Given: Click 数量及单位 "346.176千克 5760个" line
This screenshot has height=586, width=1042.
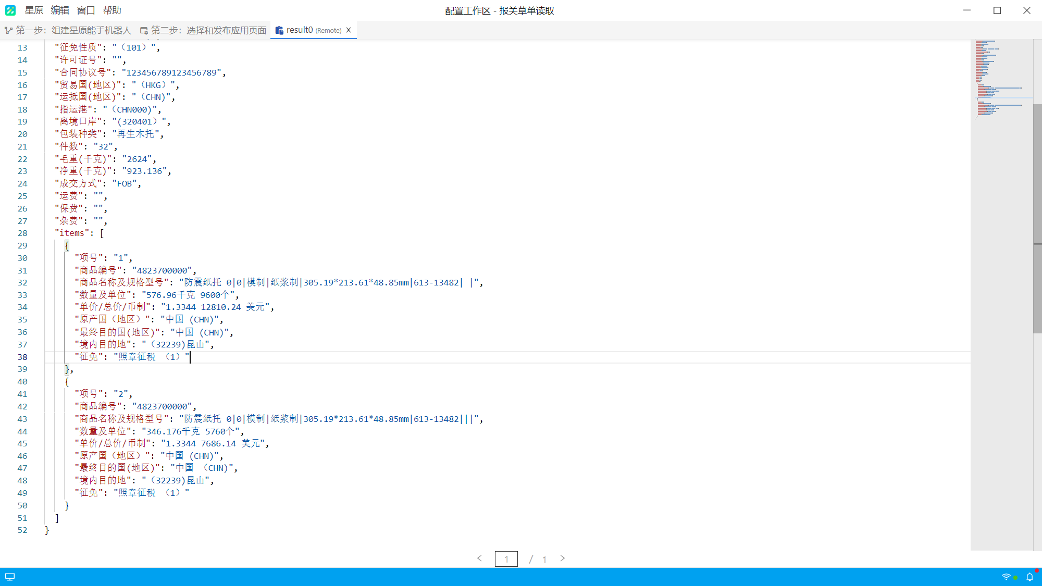Looking at the screenshot, I should click(159, 431).
